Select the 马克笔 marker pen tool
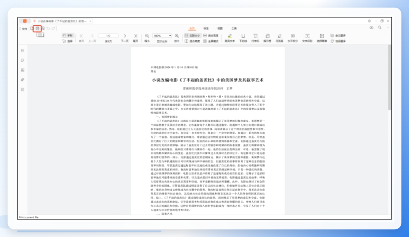 (x=279, y=38)
